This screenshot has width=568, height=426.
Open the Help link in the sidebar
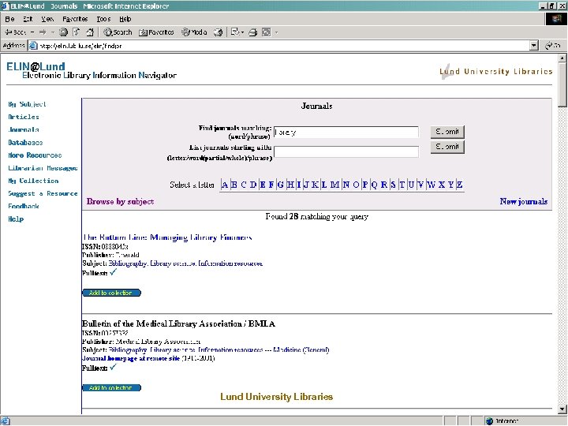pyautogui.click(x=16, y=219)
